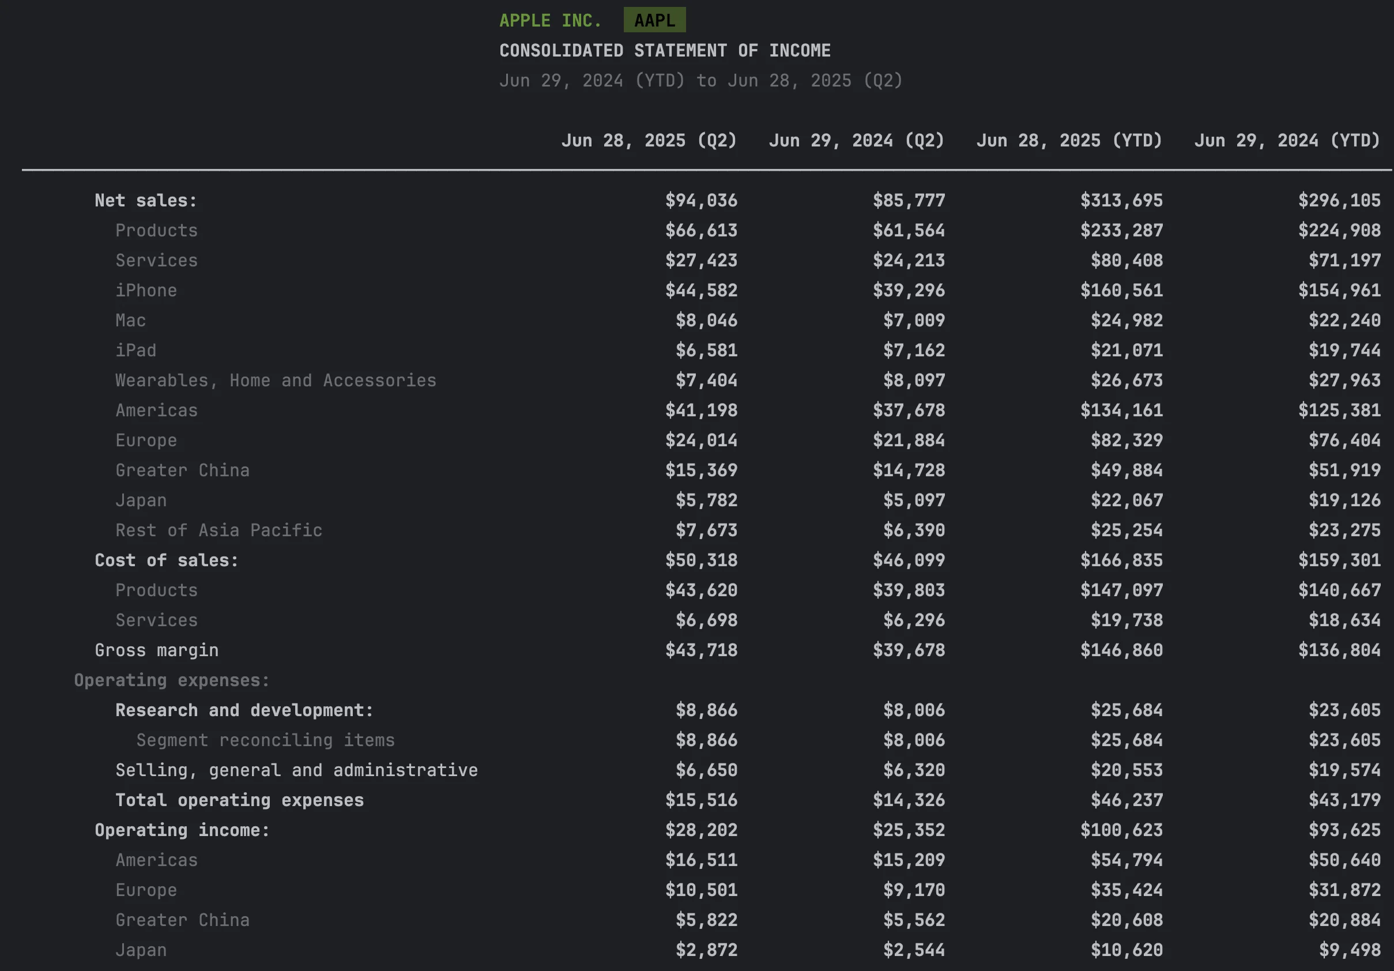This screenshot has width=1394, height=971.
Task: Select the Jun 28, 2025 (YTD) column header
Action: coord(1069,140)
